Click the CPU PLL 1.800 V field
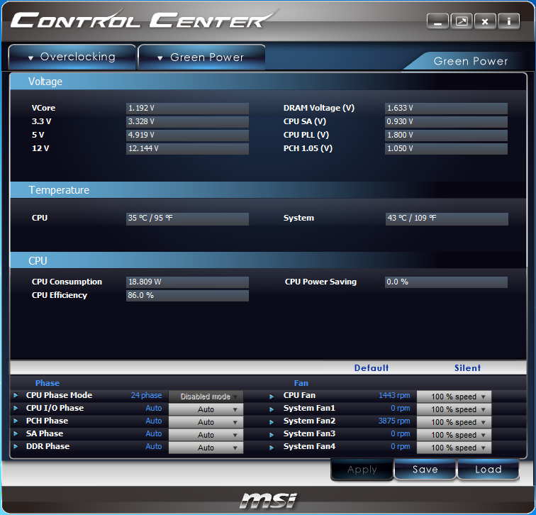 pyautogui.click(x=446, y=135)
